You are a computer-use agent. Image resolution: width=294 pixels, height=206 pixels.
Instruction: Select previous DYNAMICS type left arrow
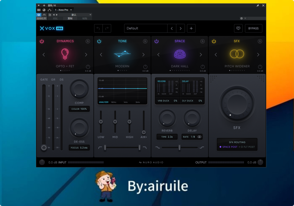pyautogui.click(x=44, y=55)
